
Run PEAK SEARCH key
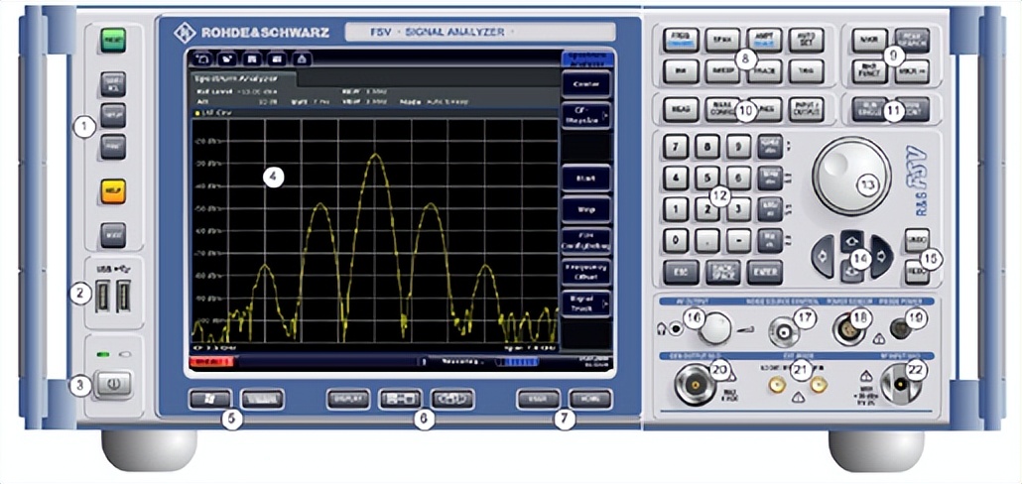point(912,41)
